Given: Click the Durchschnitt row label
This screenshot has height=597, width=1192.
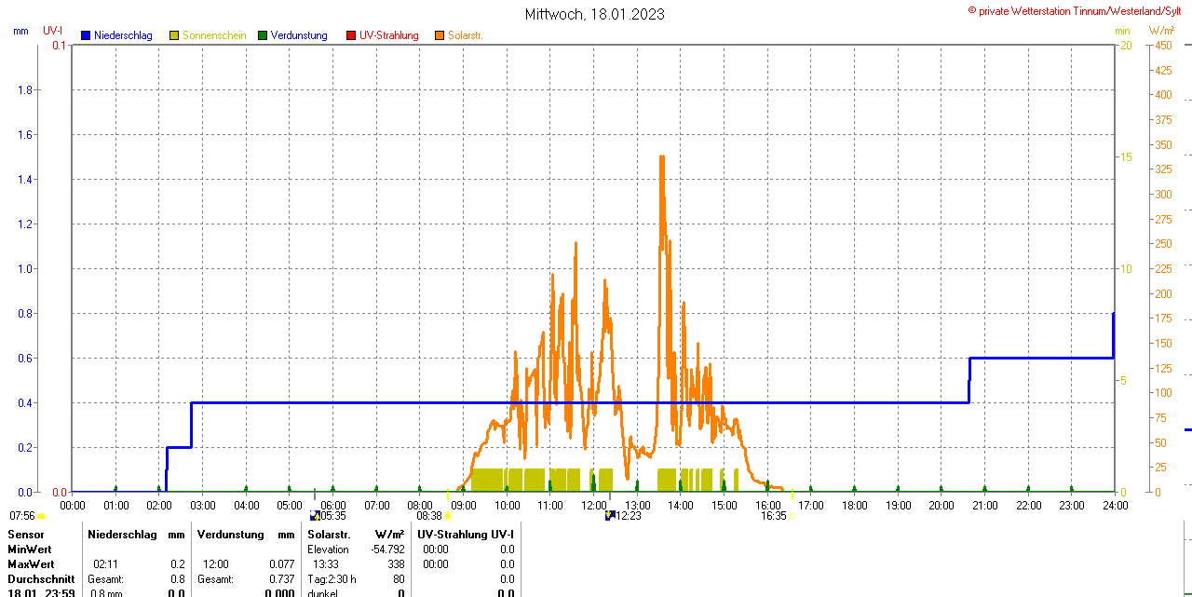Looking at the screenshot, I should click(41, 579).
